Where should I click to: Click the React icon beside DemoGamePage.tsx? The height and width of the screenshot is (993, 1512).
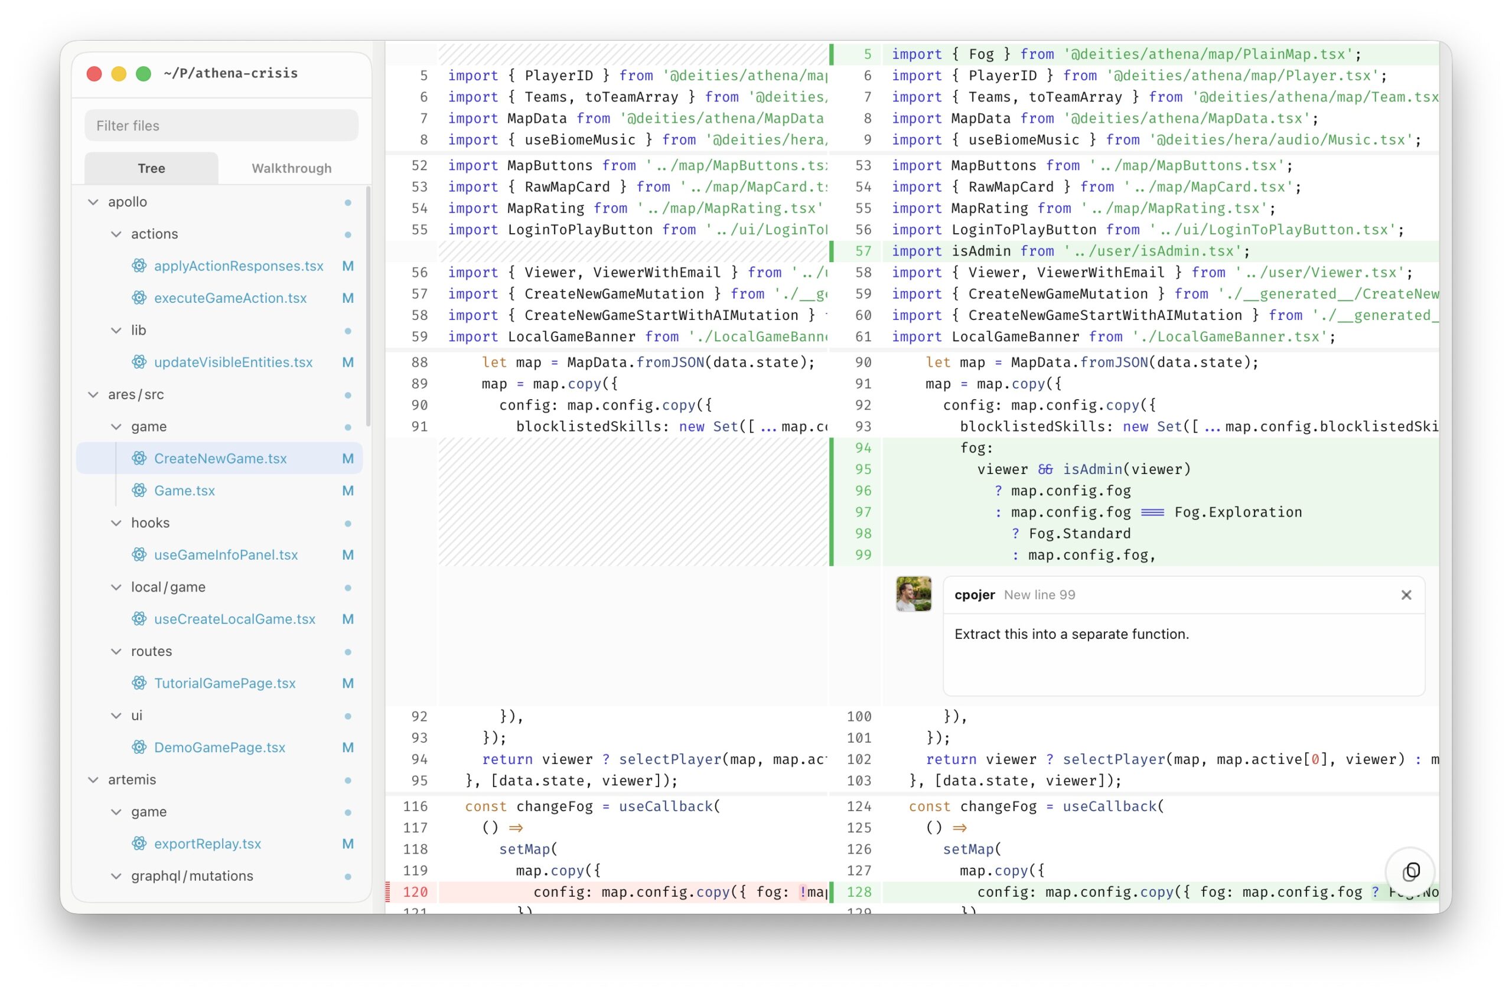tap(139, 747)
